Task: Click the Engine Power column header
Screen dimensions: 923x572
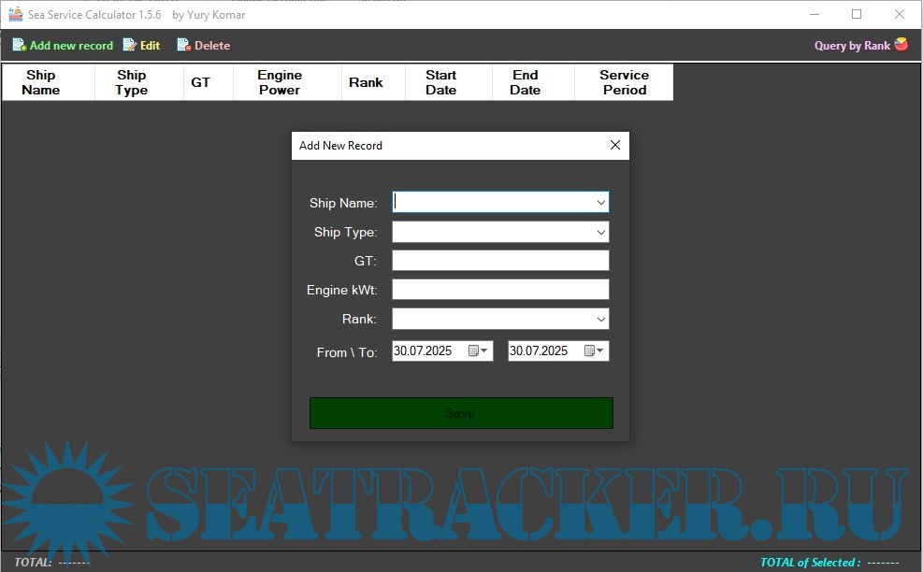Action: [x=280, y=82]
